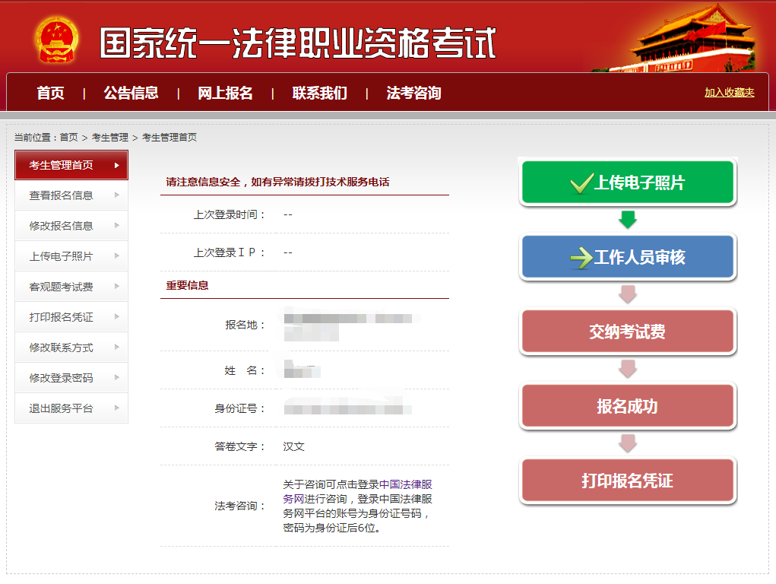The width and height of the screenshot is (776, 584).
Task: Open 修改登录密码 from the sidebar
Action: 62,378
